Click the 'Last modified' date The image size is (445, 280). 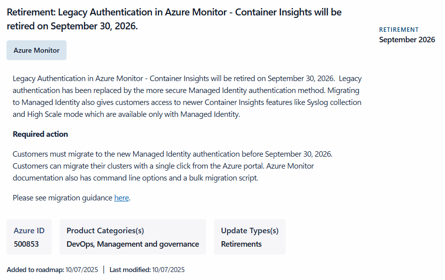tap(168, 270)
